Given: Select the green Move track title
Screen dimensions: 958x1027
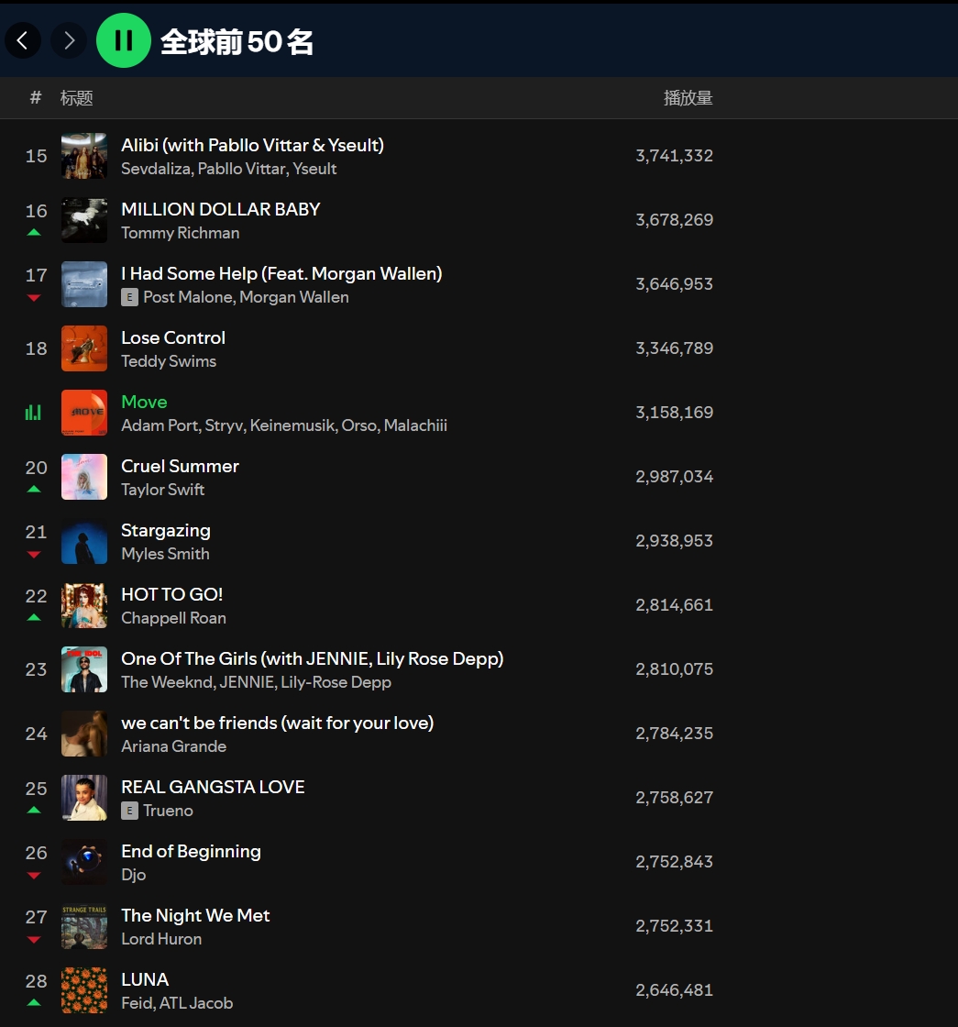Looking at the screenshot, I should [x=144, y=402].
